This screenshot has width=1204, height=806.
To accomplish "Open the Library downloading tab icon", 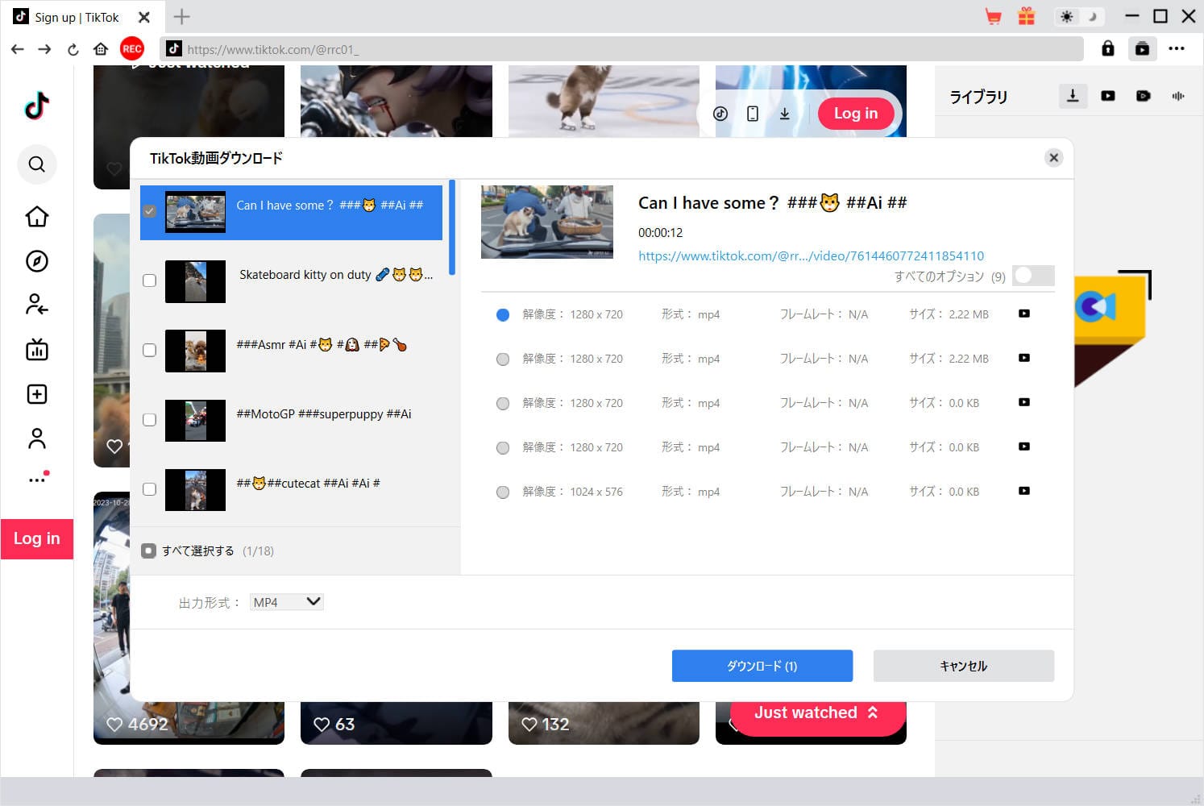I will coord(1073,96).
